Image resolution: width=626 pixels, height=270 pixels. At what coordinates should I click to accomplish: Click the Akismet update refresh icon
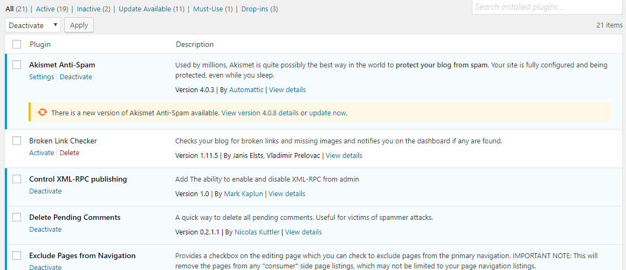click(x=42, y=113)
